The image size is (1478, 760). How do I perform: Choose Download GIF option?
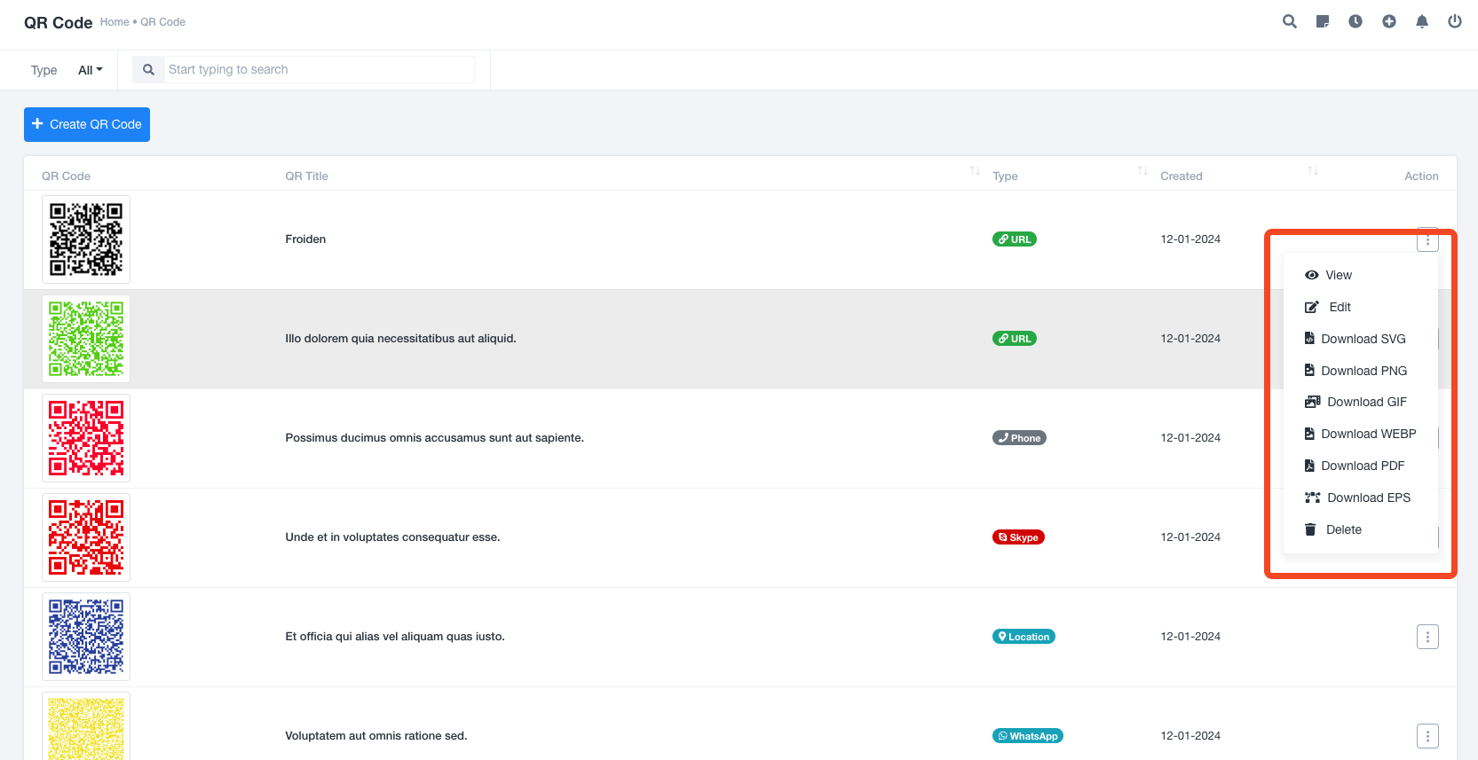[1360, 402]
